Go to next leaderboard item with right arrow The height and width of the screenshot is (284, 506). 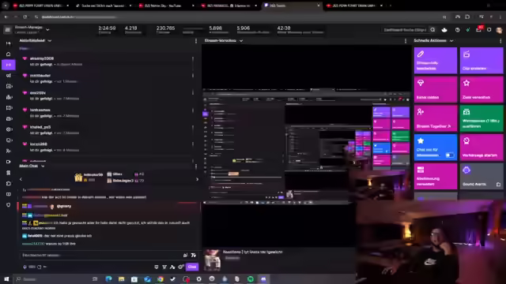coord(197,179)
